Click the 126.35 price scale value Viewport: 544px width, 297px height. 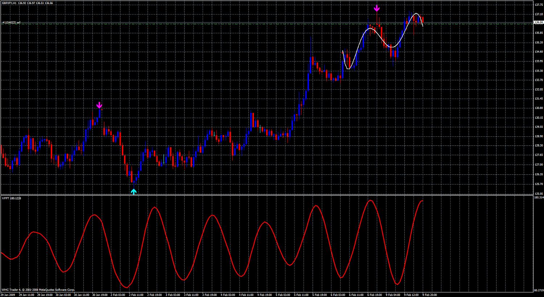coord(539,174)
